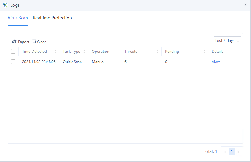Viewport: 251px width, 162px height.
Task: Switch to the Virus Scan tab
Action: pos(18,18)
